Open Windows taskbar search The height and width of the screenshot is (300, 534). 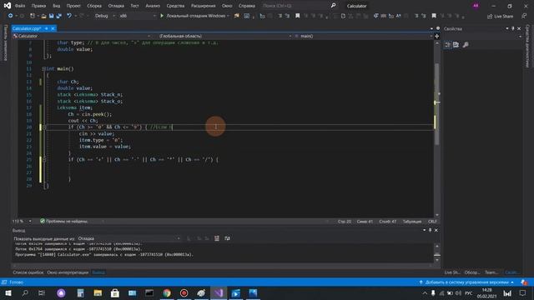point(25,293)
